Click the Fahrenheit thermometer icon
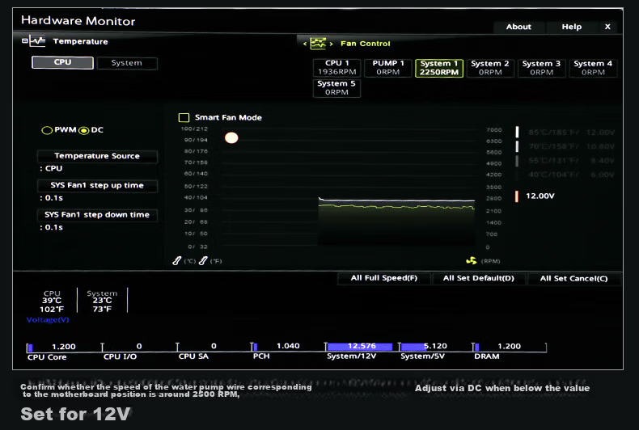This screenshot has height=430, width=639. tap(203, 260)
